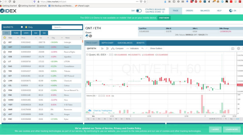Check the starred Only filter checkbox
243x135 pixels.
tap(22, 27)
